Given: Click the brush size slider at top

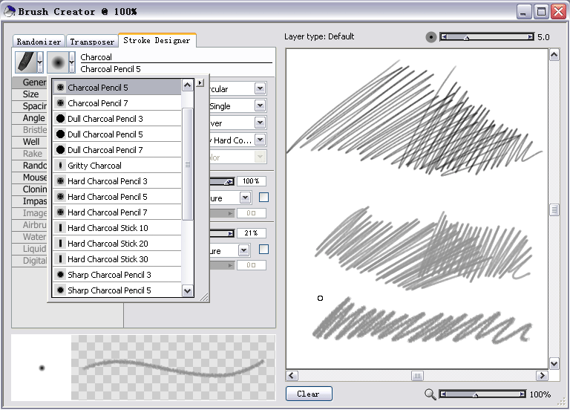Looking at the screenshot, I should coord(486,37).
